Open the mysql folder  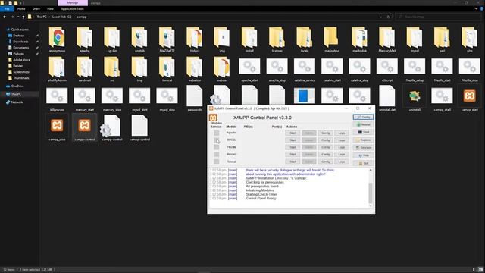[x=415, y=39]
